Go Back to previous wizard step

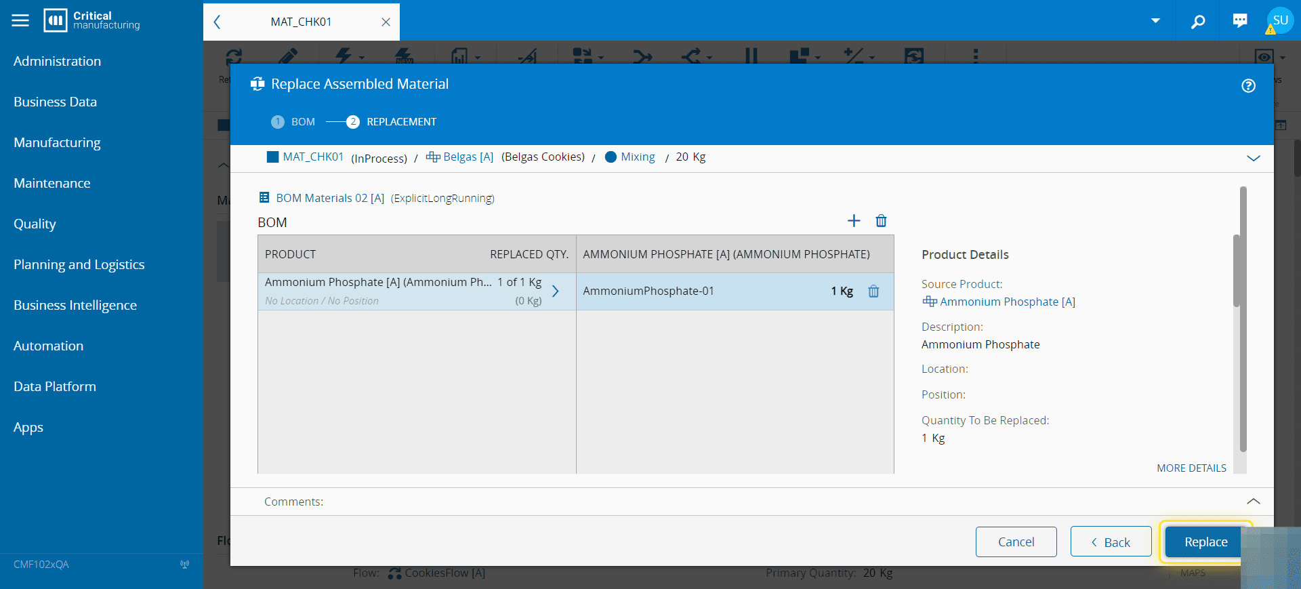[x=1111, y=542]
